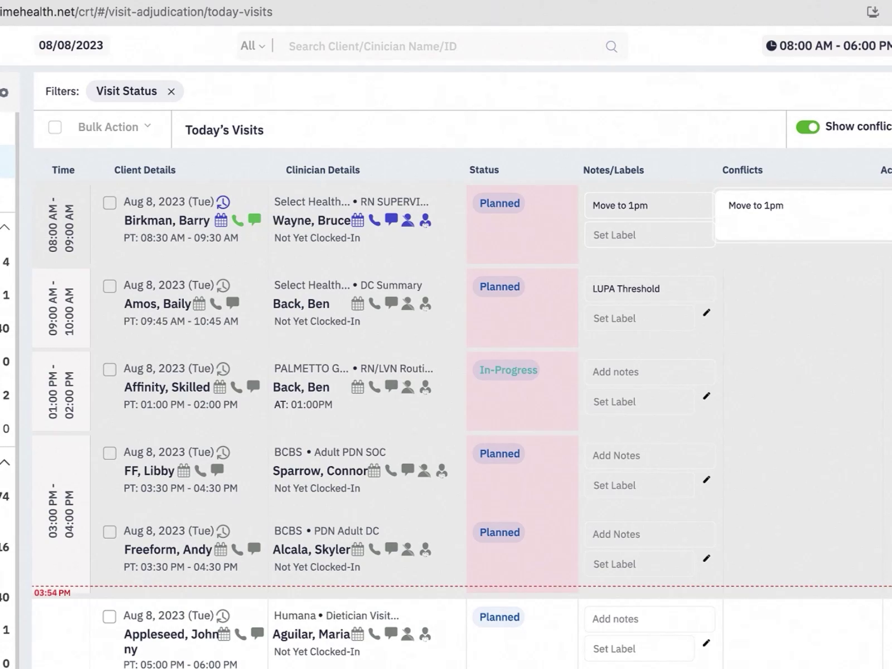Click the search magnifier icon
Screen dimensions: 892x669
[612, 47]
